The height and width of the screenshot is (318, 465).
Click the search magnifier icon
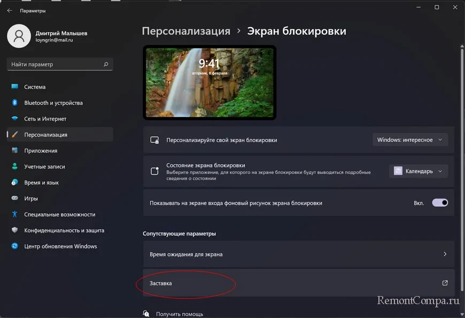pos(106,65)
